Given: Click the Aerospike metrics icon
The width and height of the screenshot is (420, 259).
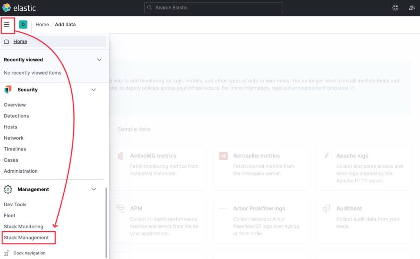Looking at the screenshot, I should point(224,156).
